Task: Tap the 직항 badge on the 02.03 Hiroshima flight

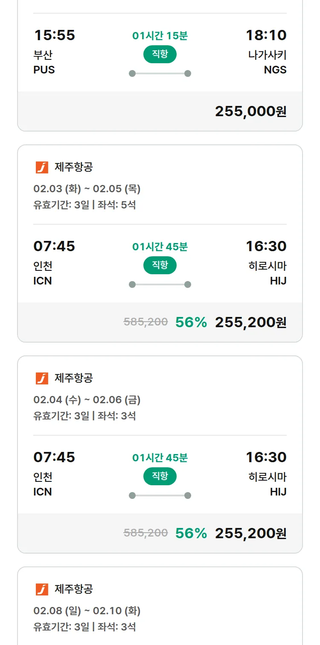Action: pyautogui.click(x=160, y=265)
